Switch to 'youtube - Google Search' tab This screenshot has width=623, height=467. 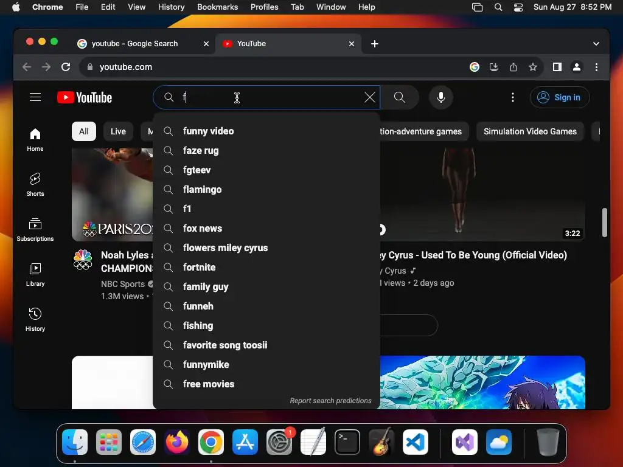pyautogui.click(x=141, y=44)
